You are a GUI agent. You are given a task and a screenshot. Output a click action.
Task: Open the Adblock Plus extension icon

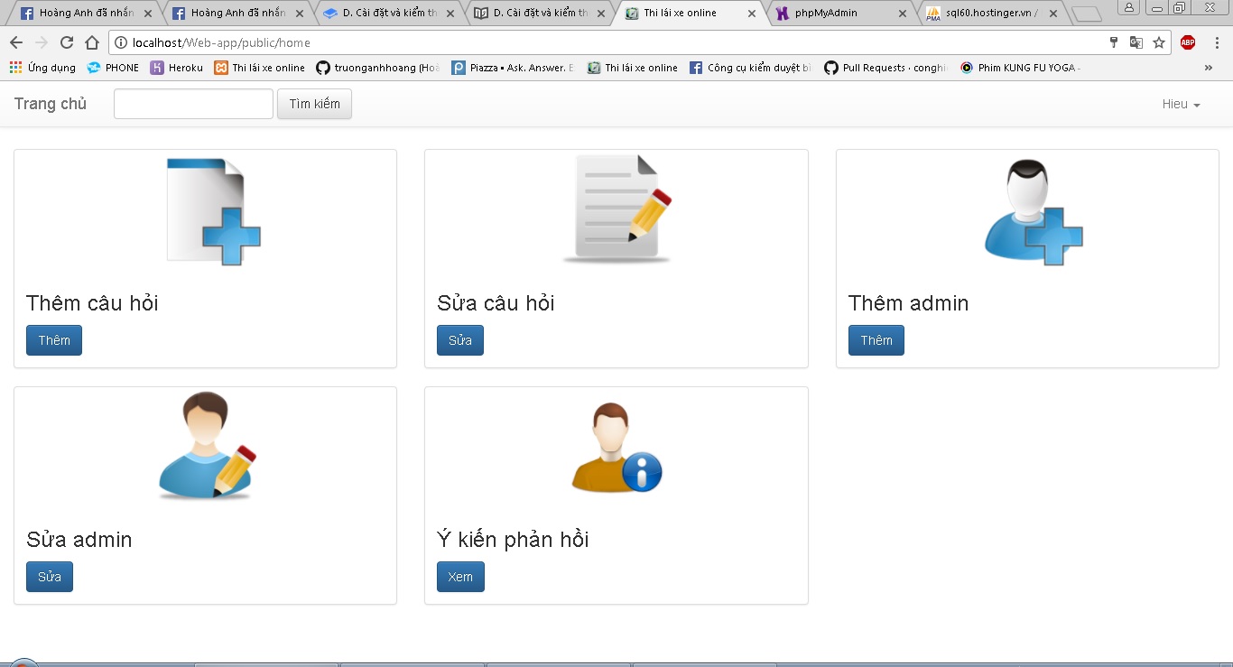click(1188, 42)
